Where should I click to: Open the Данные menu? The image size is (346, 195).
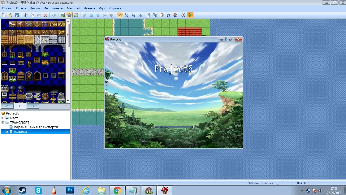[x=89, y=8]
